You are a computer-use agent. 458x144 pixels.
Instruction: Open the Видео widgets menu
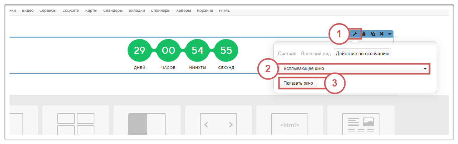pos(28,10)
